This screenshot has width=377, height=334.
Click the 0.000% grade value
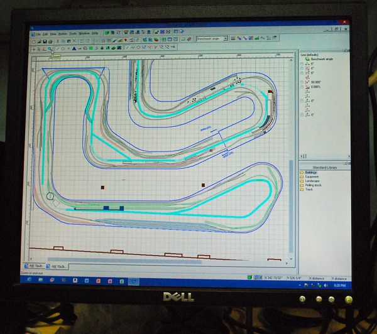[x=315, y=87]
